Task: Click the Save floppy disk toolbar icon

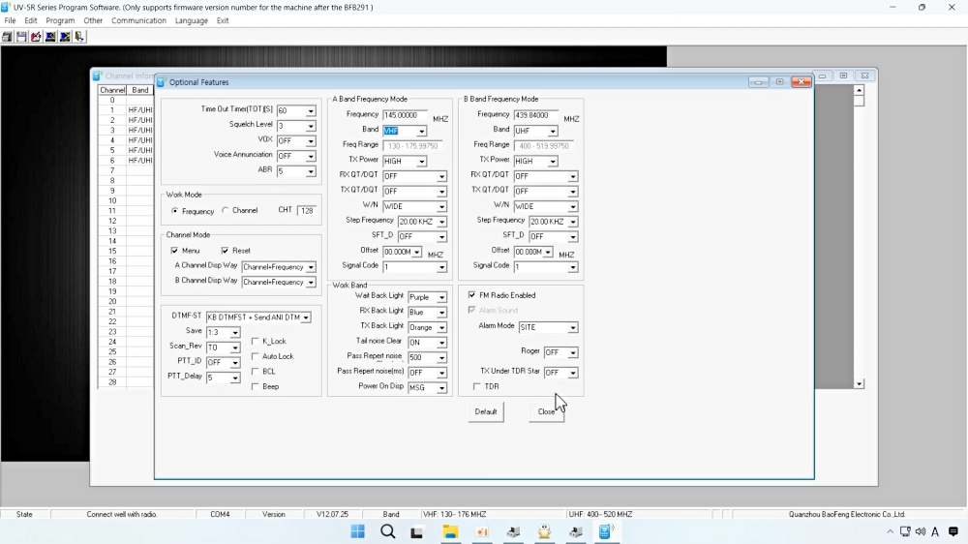Action: tap(21, 37)
